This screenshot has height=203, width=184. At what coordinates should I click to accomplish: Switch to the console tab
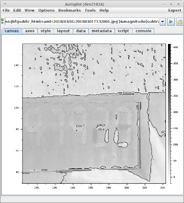[143, 31]
